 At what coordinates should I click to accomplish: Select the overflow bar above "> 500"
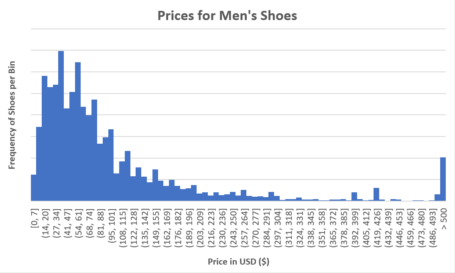pyautogui.click(x=443, y=179)
